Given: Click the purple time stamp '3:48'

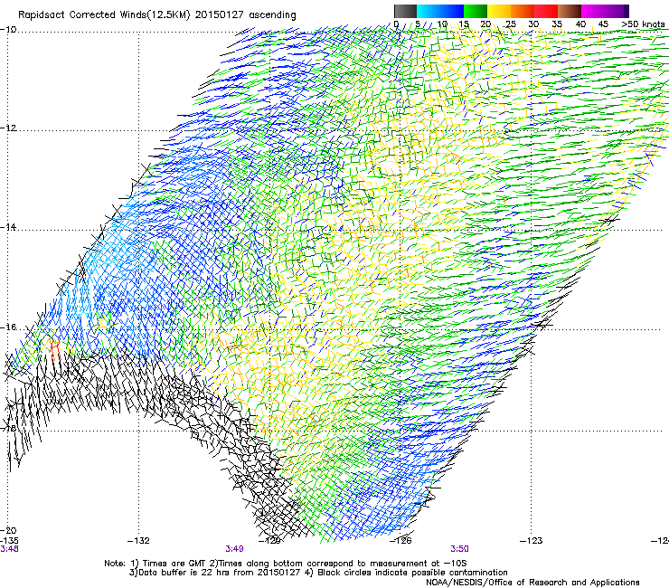Looking at the screenshot, I should 9,549.
